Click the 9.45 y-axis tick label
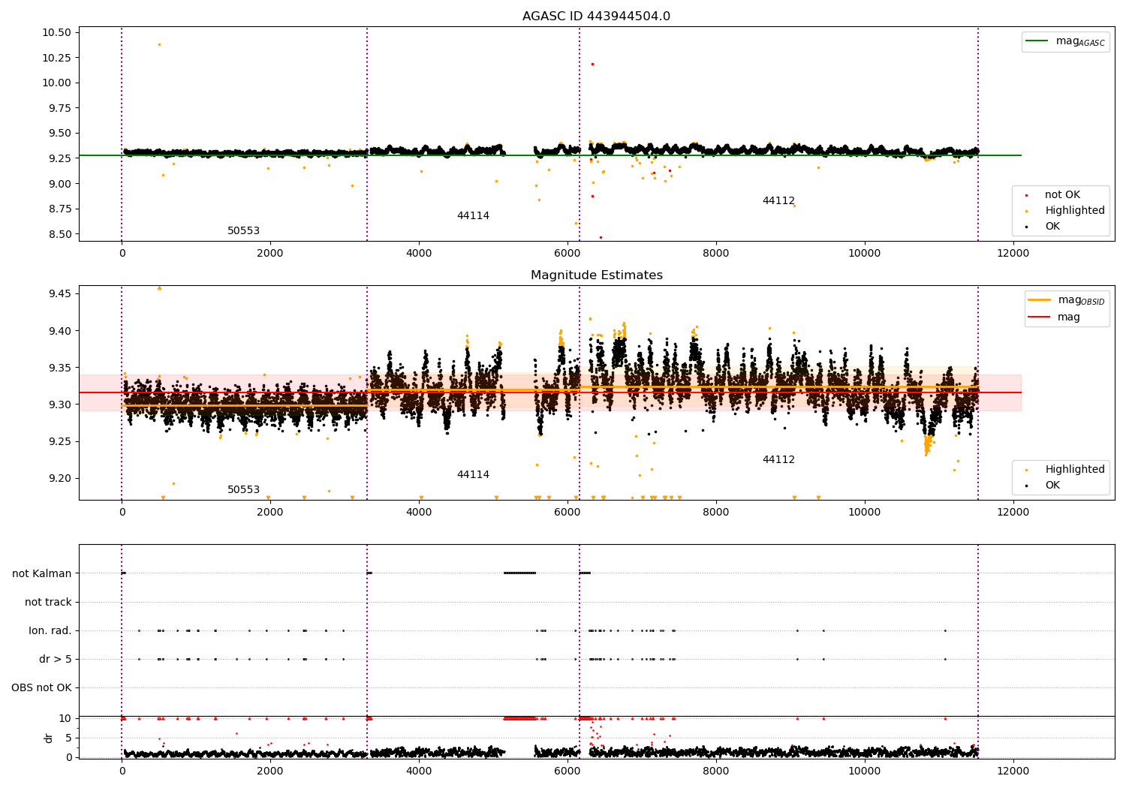 point(59,293)
